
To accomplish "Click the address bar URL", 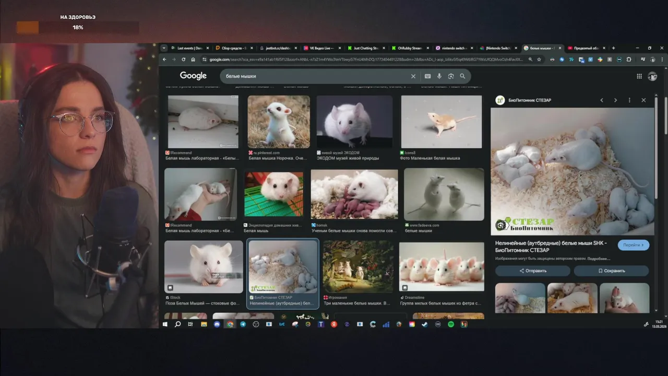I will (365, 60).
